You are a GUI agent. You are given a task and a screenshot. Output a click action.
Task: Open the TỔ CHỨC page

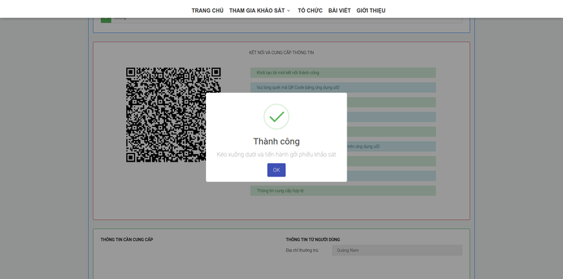[310, 10]
